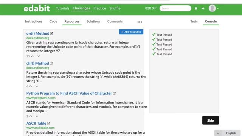
Task: Click the edabit logo
Action: pos(37,8)
